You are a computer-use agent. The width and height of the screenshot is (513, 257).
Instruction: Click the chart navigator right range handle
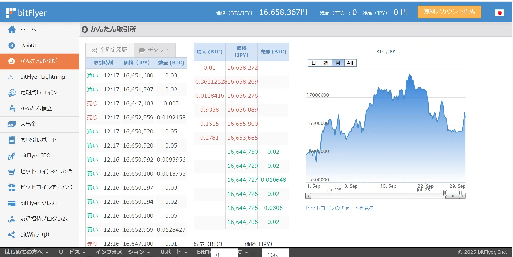click(x=460, y=193)
